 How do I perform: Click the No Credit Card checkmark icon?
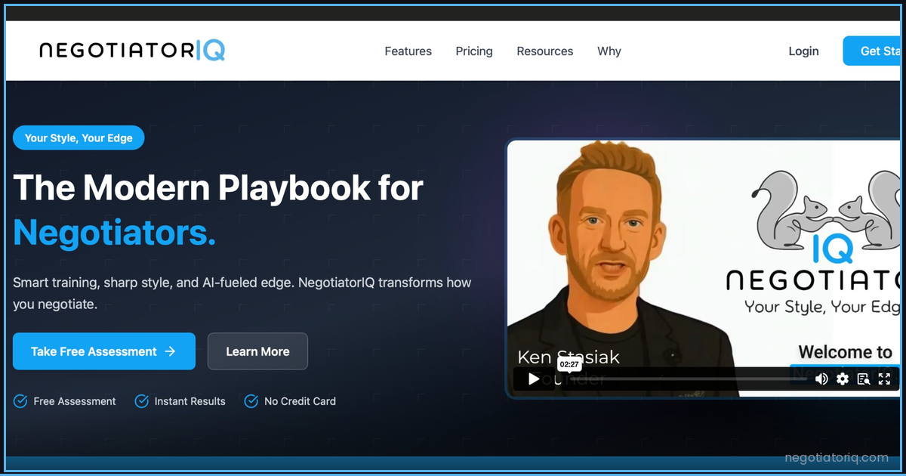click(251, 401)
